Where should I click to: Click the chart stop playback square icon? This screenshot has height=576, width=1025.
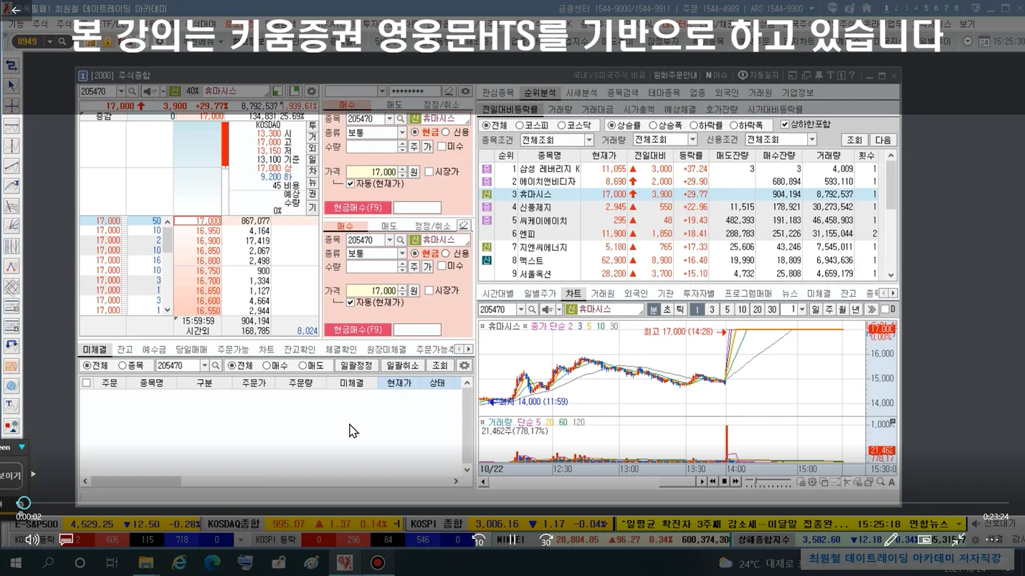724,482
